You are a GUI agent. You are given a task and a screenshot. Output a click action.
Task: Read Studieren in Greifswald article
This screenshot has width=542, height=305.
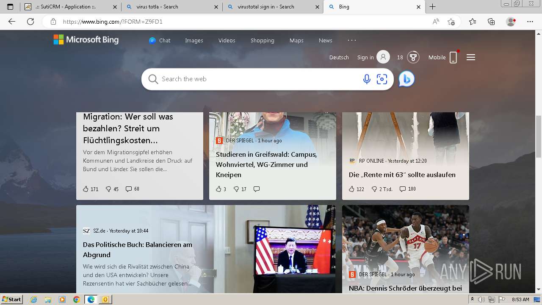[x=266, y=164]
